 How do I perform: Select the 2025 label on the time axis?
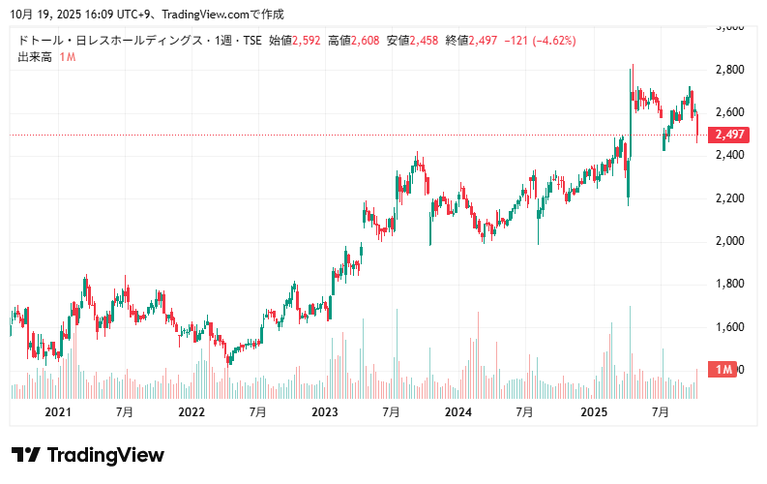[592, 412]
